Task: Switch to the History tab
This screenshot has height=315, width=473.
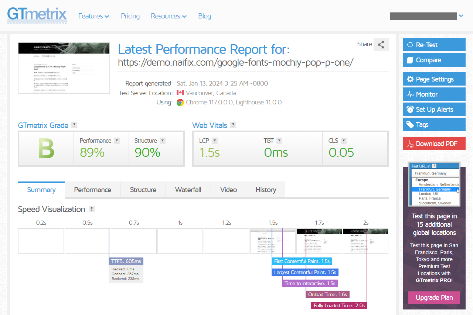Action: (266, 190)
